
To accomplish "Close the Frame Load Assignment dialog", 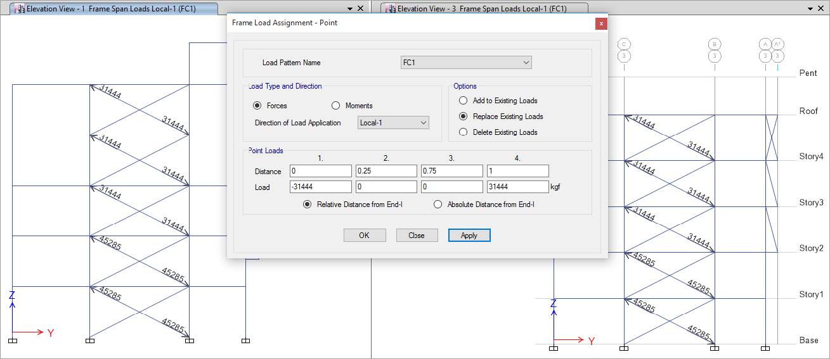I will [601, 23].
